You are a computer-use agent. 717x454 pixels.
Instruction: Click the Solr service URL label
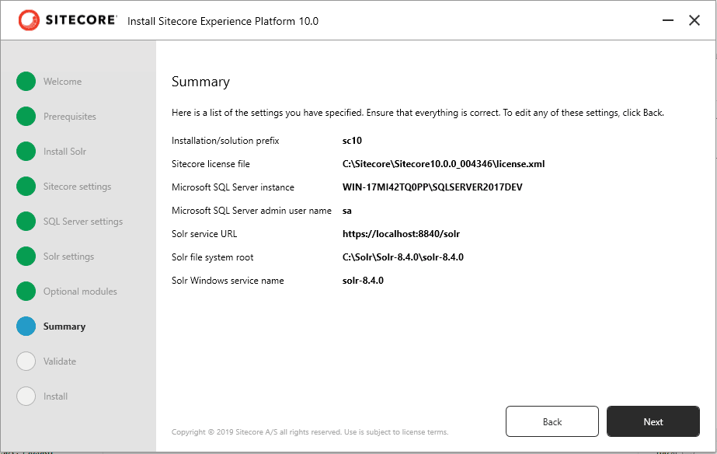[x=204, y=234]
